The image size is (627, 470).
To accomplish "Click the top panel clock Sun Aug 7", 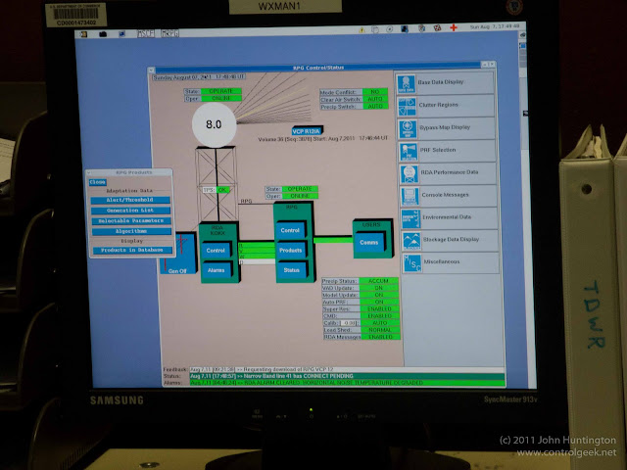I will (495, 26).
